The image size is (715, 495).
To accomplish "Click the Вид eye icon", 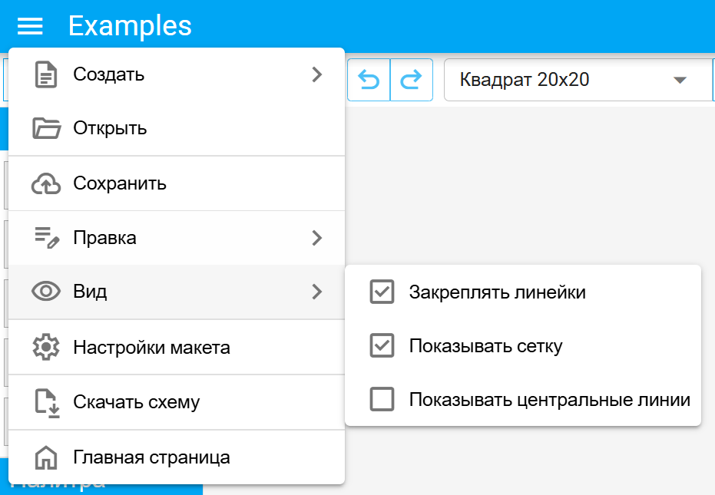I will (46, 292).
